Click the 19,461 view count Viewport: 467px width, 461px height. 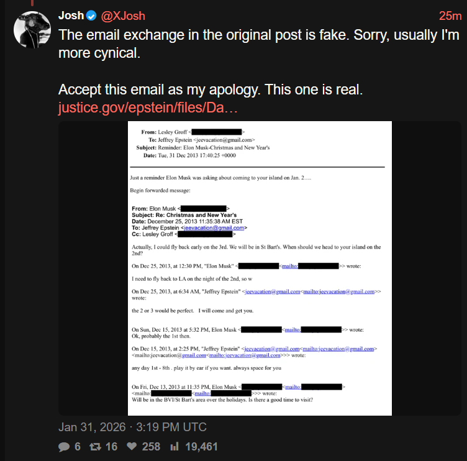201,447
